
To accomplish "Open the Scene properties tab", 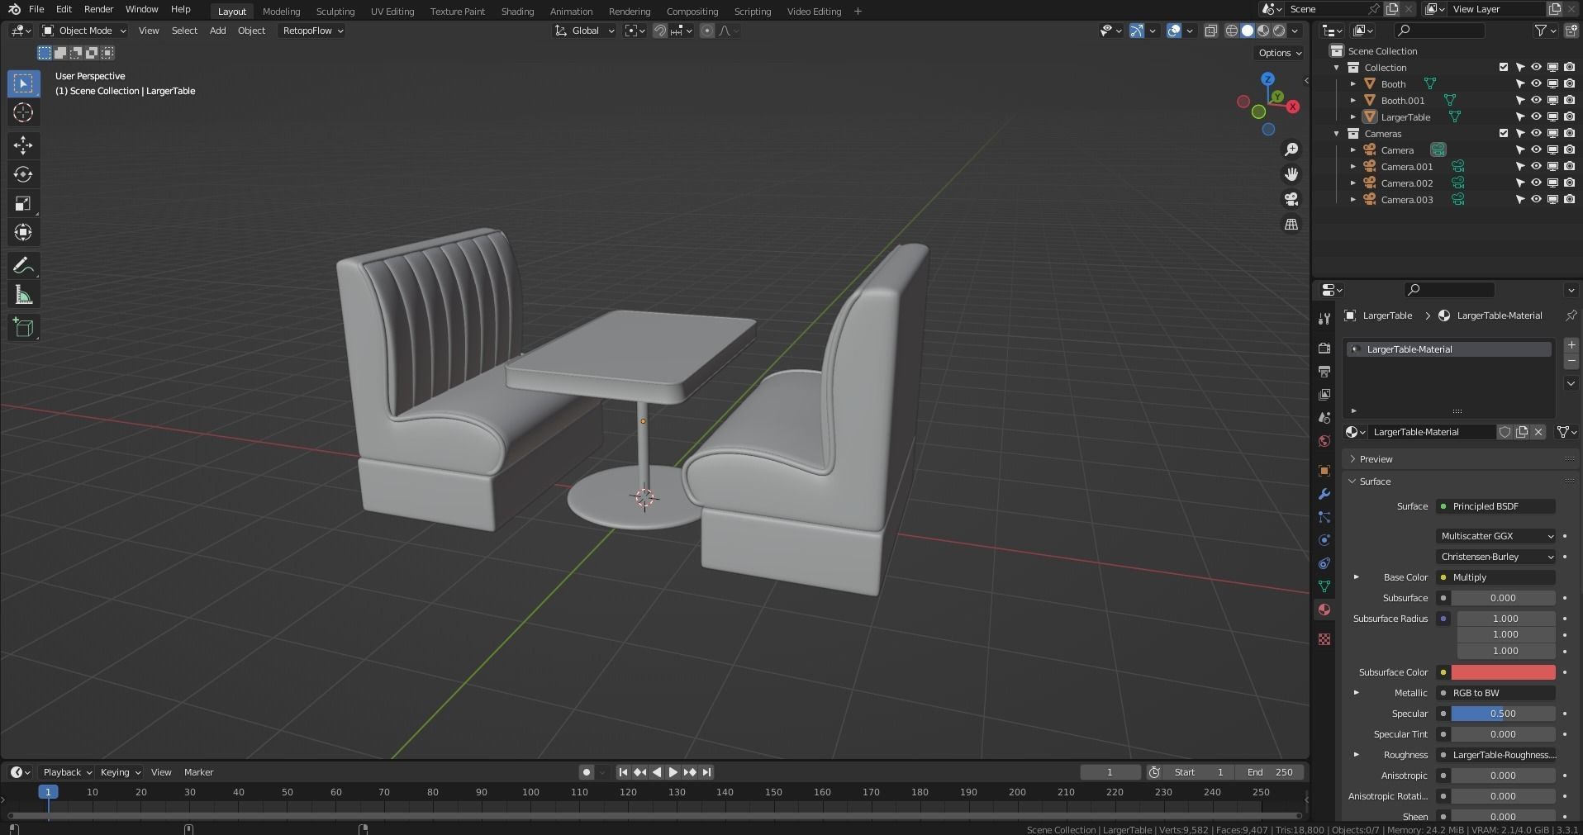I will 1324,417.
